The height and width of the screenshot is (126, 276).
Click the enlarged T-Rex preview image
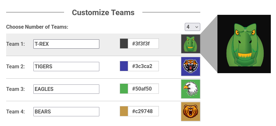pyautogui.click(x=244, y=44)
